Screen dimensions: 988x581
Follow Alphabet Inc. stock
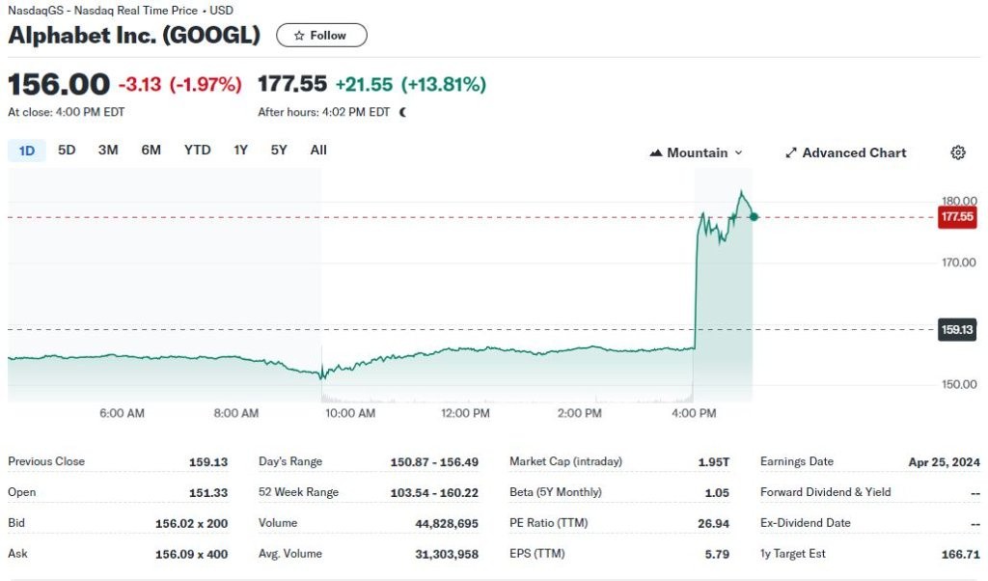coord(321,36)
